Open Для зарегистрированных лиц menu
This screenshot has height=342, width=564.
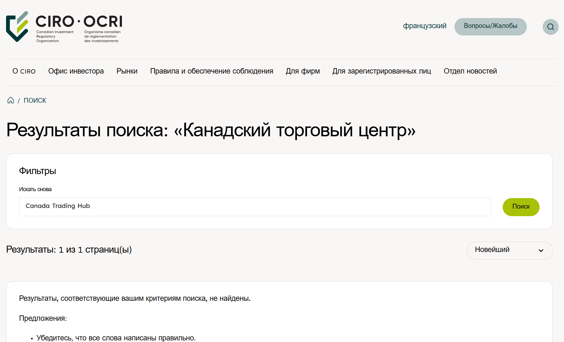pos(381,71)
